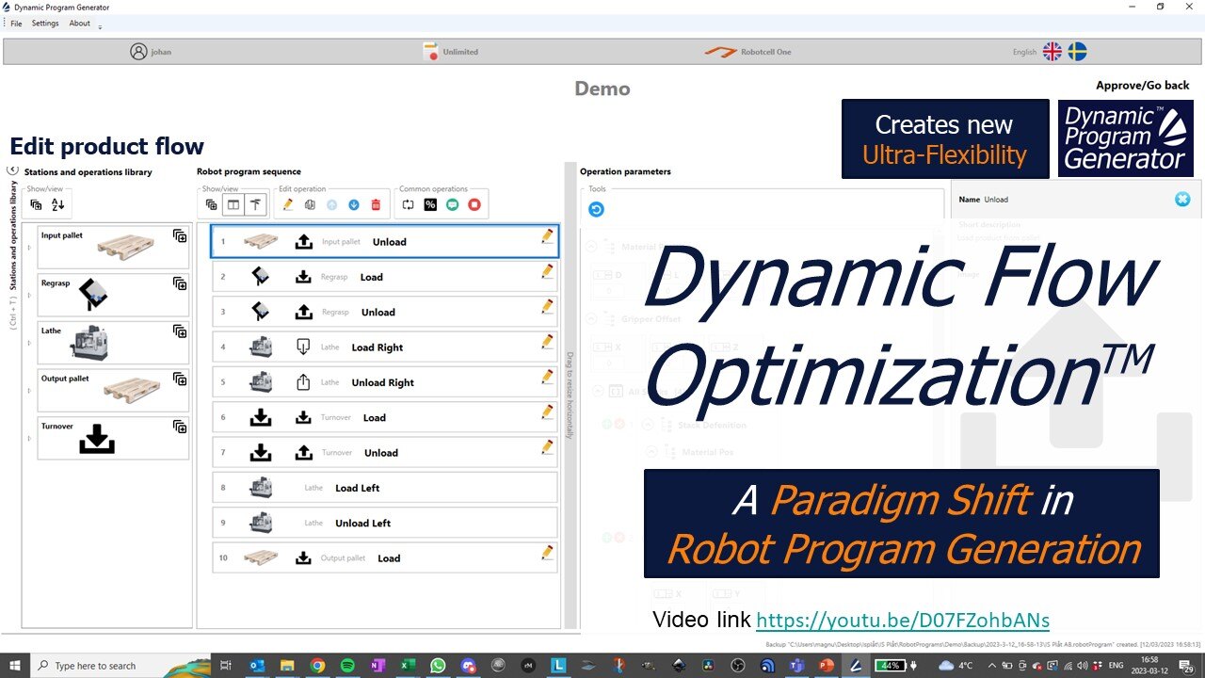Click the A-Z sort icon under Show/view
This screenshot has width=1205, height=678.
pos(59,204)
